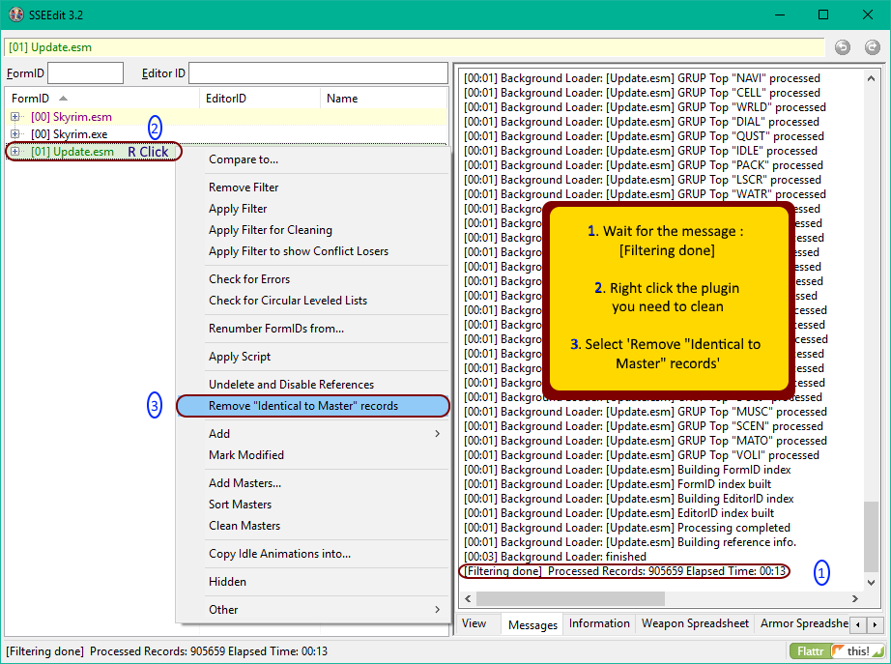Click the [01] Update.esm path bar
The image size is (891, 664).
coord(415,47)
